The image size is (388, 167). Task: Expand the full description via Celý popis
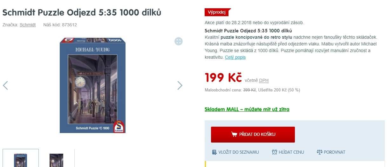tap(235, 57)
